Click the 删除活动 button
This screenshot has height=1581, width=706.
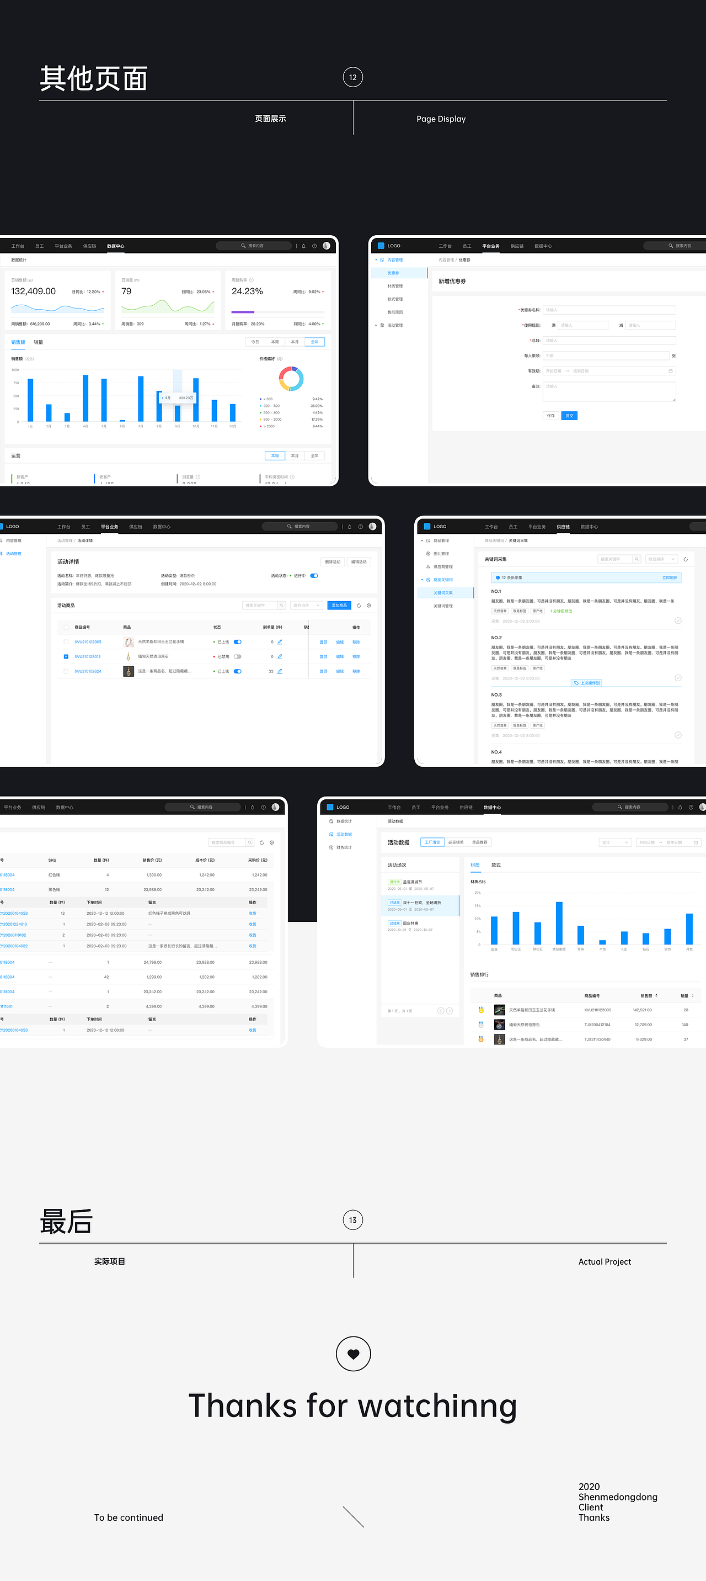click(x=333, y=561)
